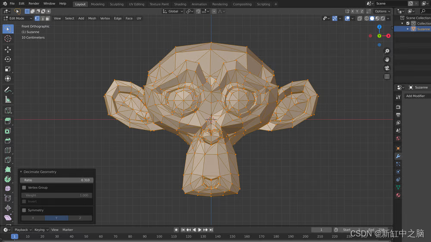Click the current frame marker 1
This screenshot has width=431, height=242.
tap(15, 236)
